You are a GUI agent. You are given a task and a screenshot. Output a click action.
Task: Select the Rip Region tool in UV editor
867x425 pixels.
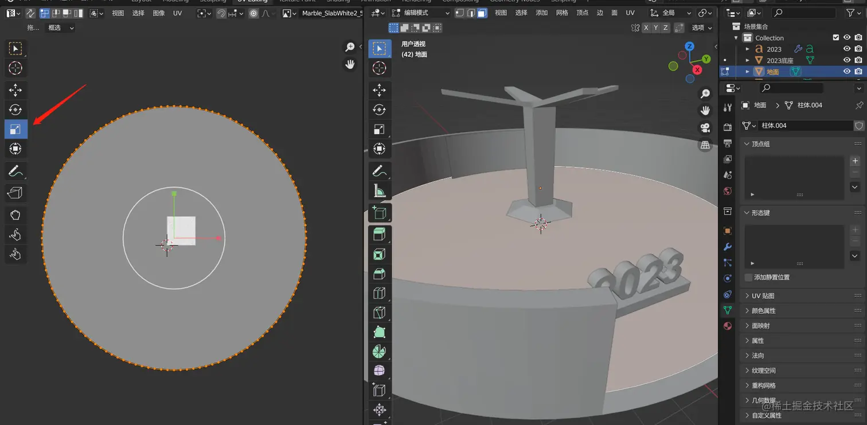[x=15, y=193]
